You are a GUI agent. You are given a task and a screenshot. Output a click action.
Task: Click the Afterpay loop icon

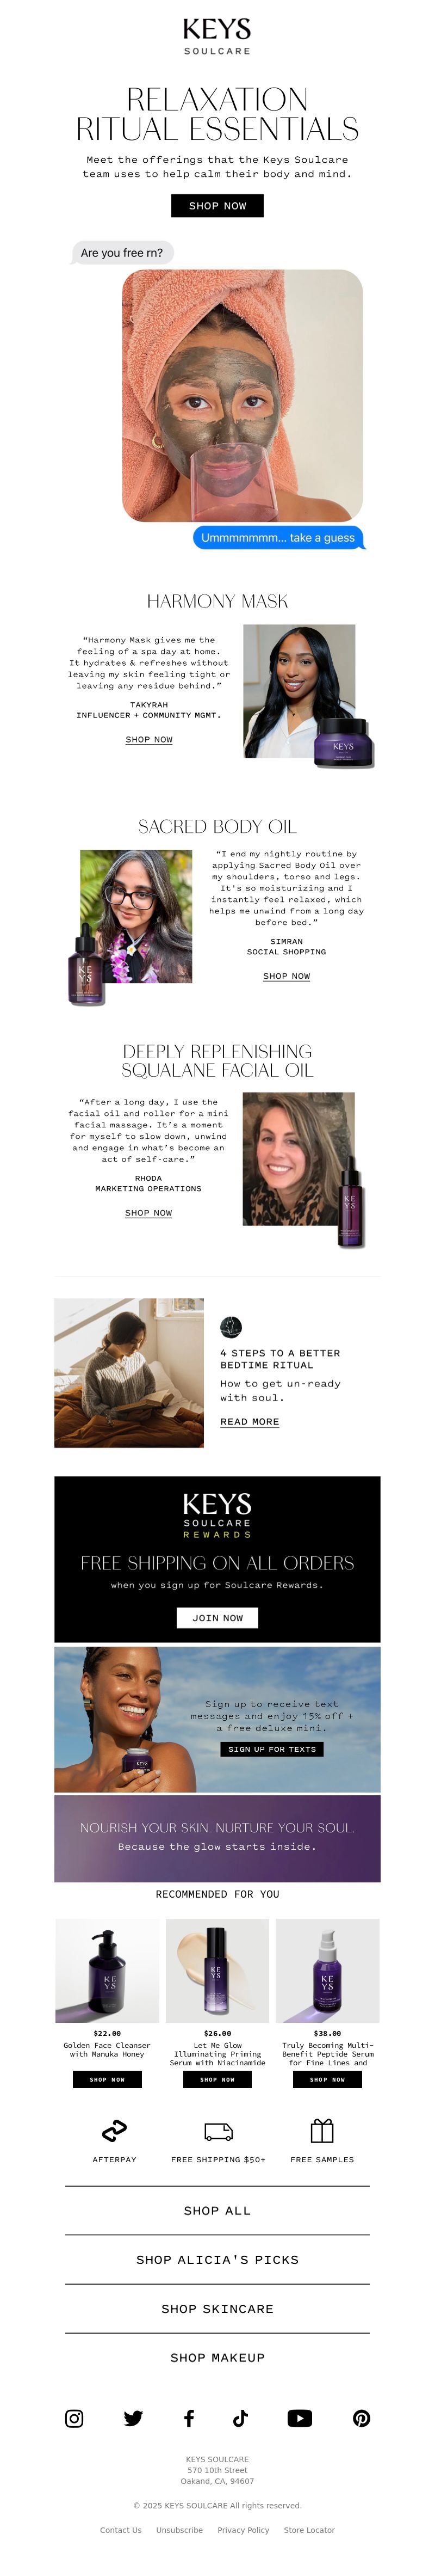tap(115, 2130)
